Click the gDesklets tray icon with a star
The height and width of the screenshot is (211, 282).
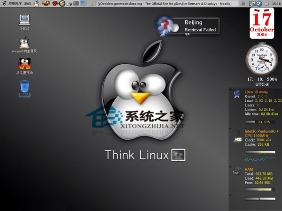coord(252,3)
